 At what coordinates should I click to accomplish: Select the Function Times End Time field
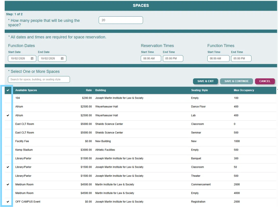pos(241,58)
